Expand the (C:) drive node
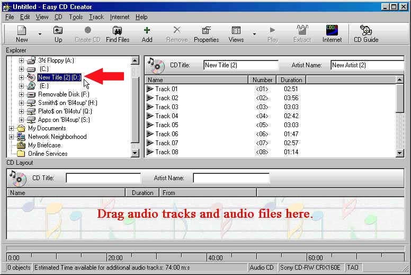This screenshot has height=275, width=411. point(22,69)
